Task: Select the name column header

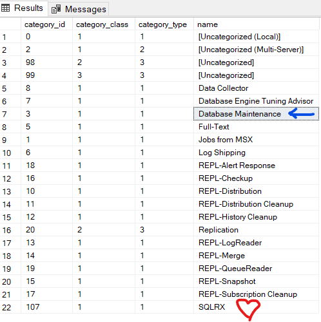Action: coord(257,24)
